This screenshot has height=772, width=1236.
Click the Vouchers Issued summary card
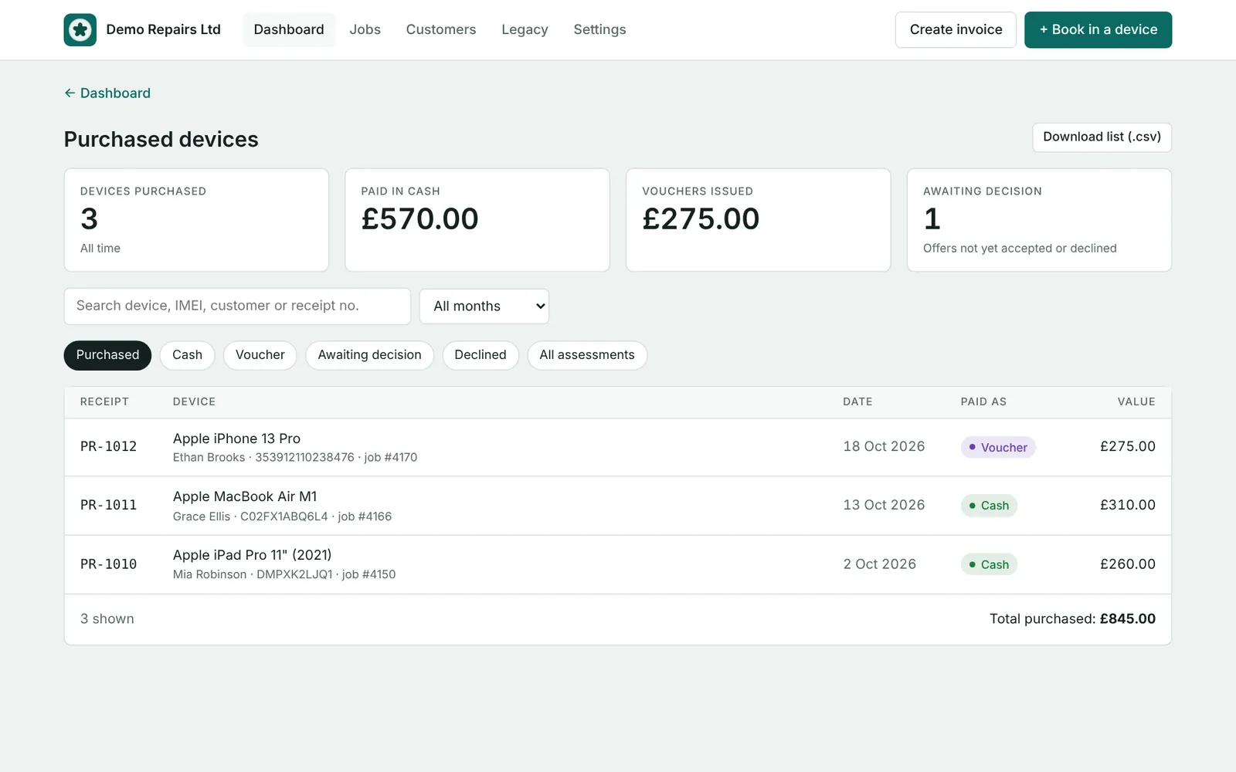pos(759,220)
